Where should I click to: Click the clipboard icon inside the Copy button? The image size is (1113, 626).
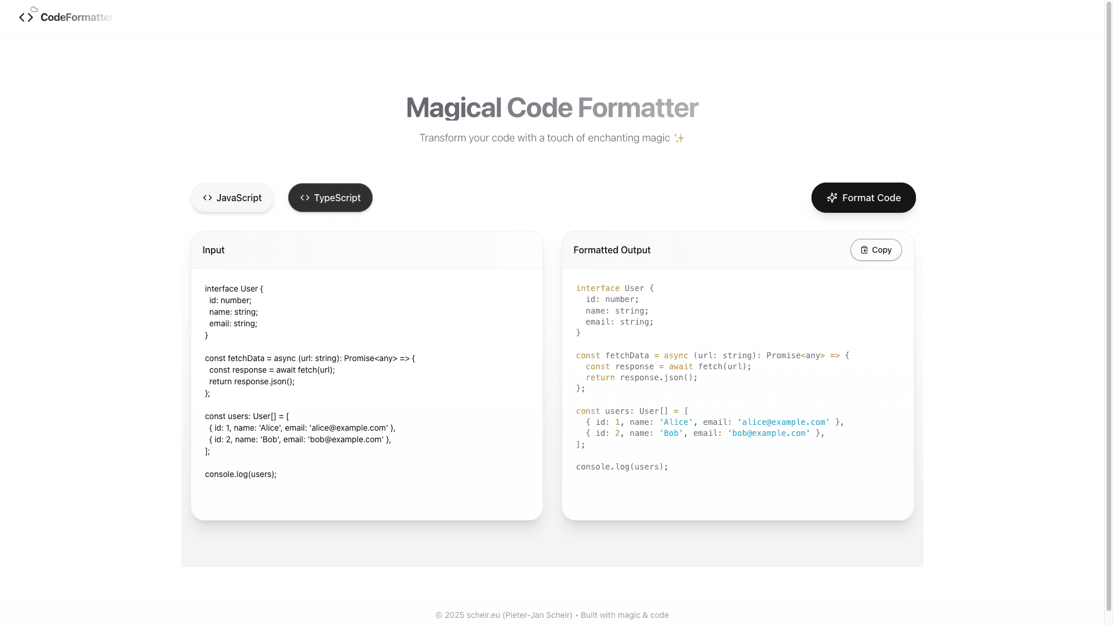click(x=864, y=250)
